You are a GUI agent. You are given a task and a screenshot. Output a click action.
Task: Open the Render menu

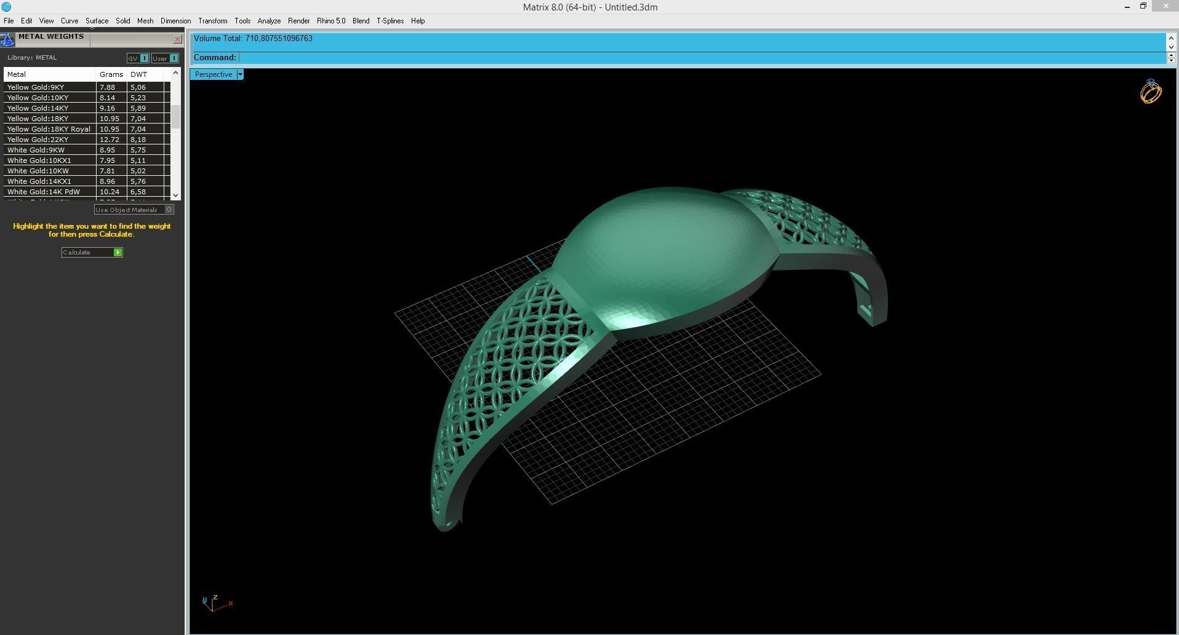coord(299,21)
